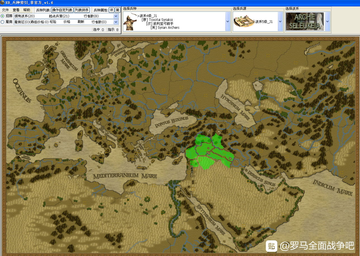Click the 经验 column label

click(53, 22)
